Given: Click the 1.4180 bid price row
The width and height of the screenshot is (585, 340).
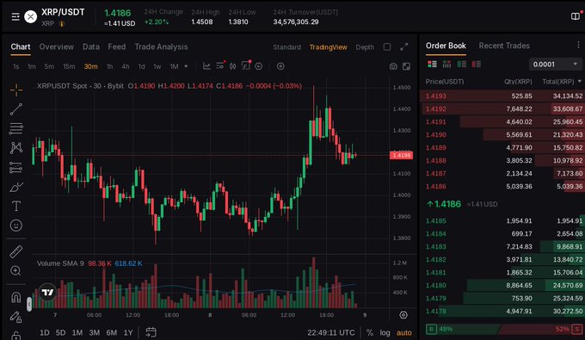Looking at the screenshot, I should coord(502,285).
